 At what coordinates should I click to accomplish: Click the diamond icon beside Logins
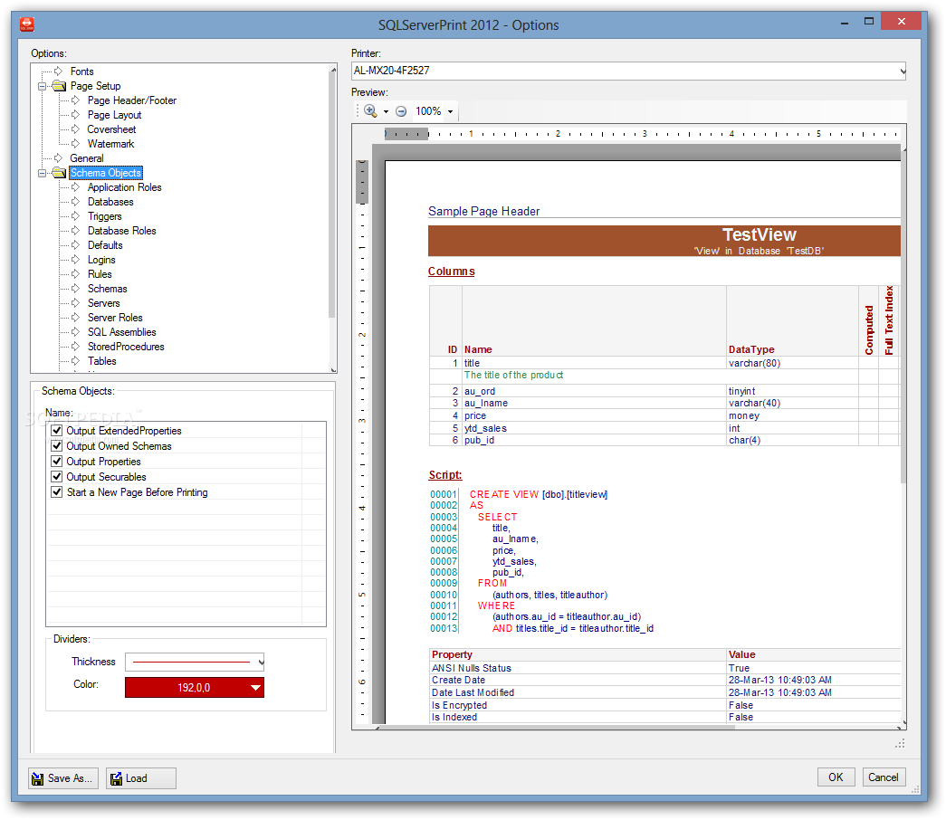pos(75,260)
